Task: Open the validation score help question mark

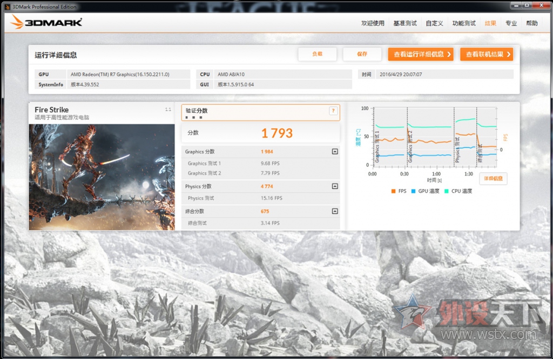Action: point(333,111)
